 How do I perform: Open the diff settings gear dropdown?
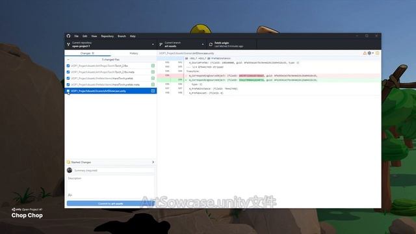click(370, 53)
